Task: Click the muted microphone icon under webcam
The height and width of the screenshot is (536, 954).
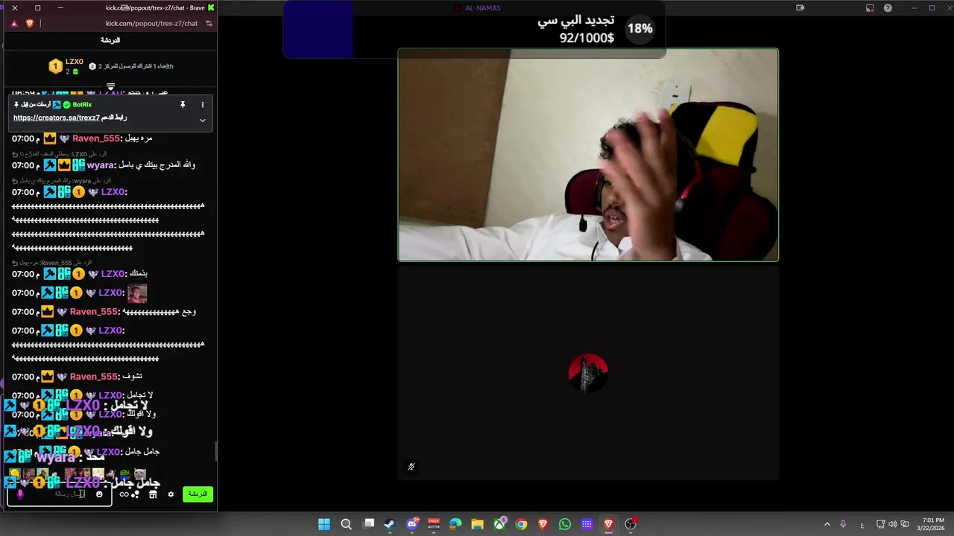Action: point(411,467)
